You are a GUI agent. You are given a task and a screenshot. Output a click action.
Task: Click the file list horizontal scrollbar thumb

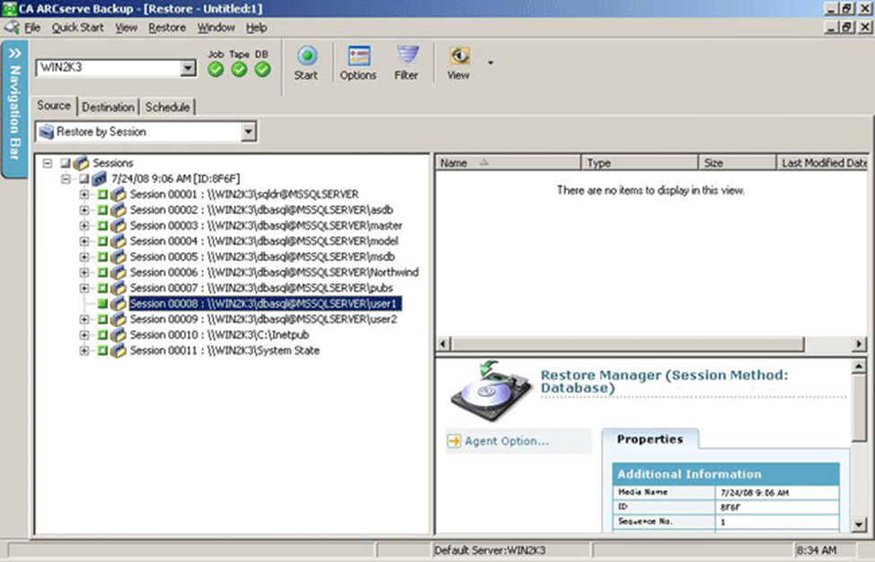coord(627,344)
